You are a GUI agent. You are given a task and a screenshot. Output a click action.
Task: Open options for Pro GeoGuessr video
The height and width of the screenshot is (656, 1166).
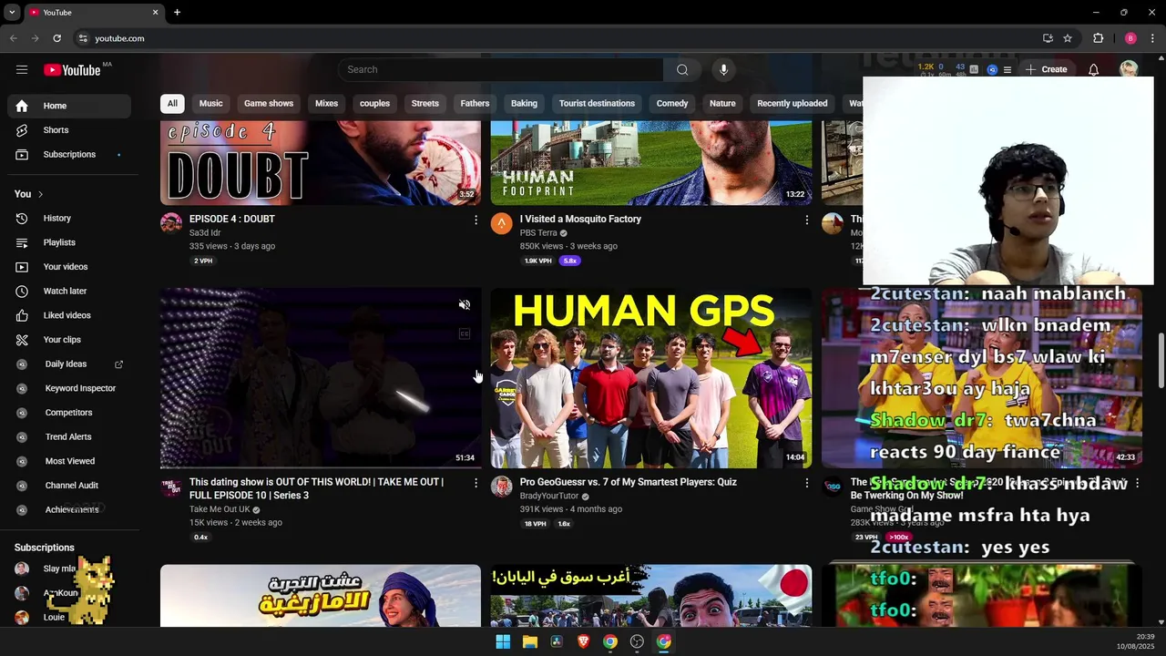(806, 483)
